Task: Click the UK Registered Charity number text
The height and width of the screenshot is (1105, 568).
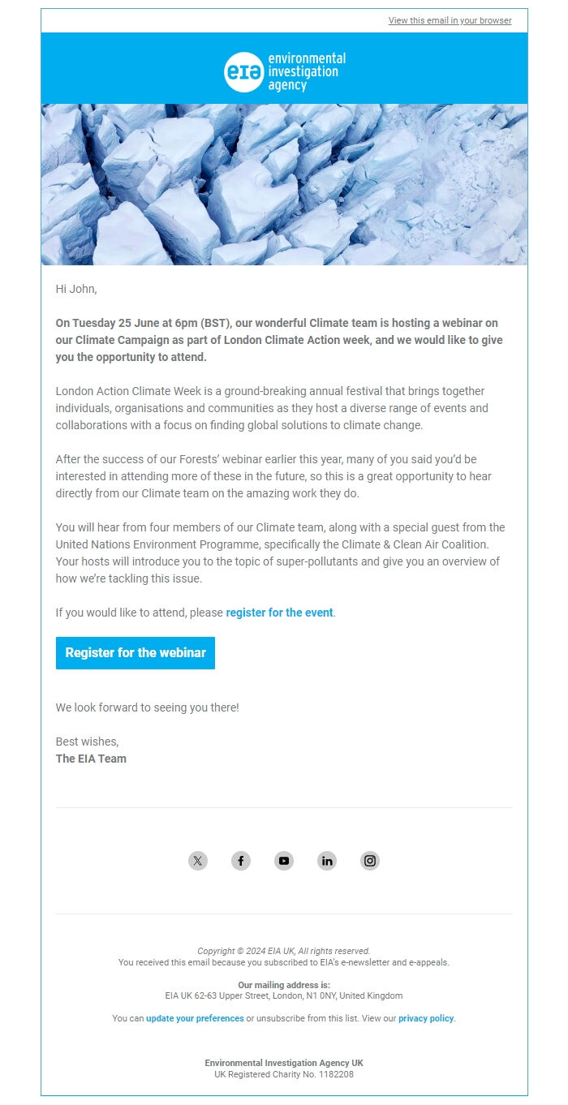Action: point(284,1073)
